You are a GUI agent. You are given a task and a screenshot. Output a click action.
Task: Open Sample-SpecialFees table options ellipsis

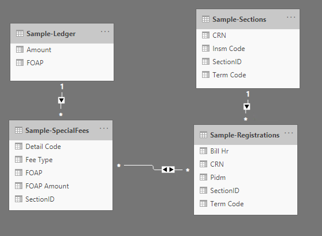104,128
